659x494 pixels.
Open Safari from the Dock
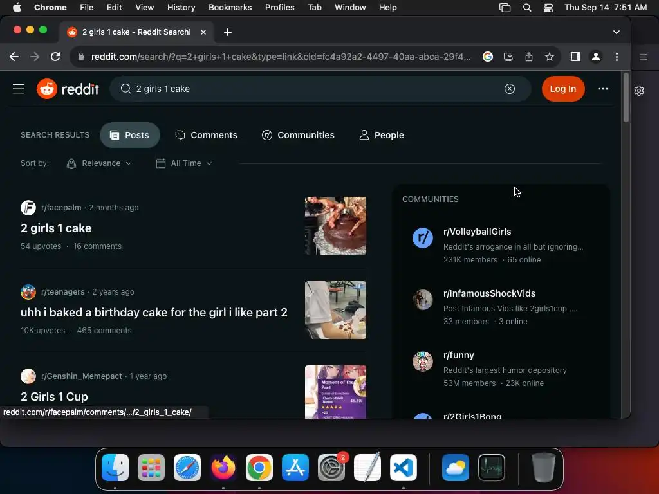click(187, 468)
